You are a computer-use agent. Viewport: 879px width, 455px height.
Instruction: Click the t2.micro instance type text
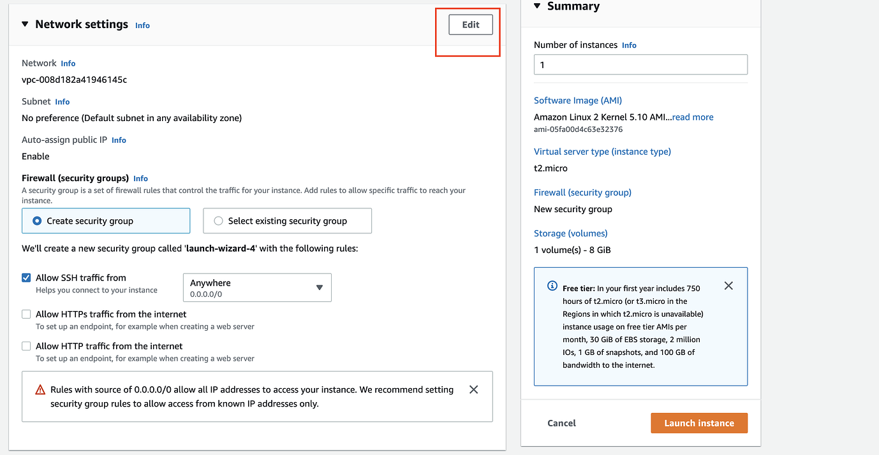(x=550, y=168)
